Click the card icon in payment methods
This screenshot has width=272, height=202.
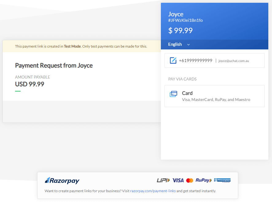173,94
